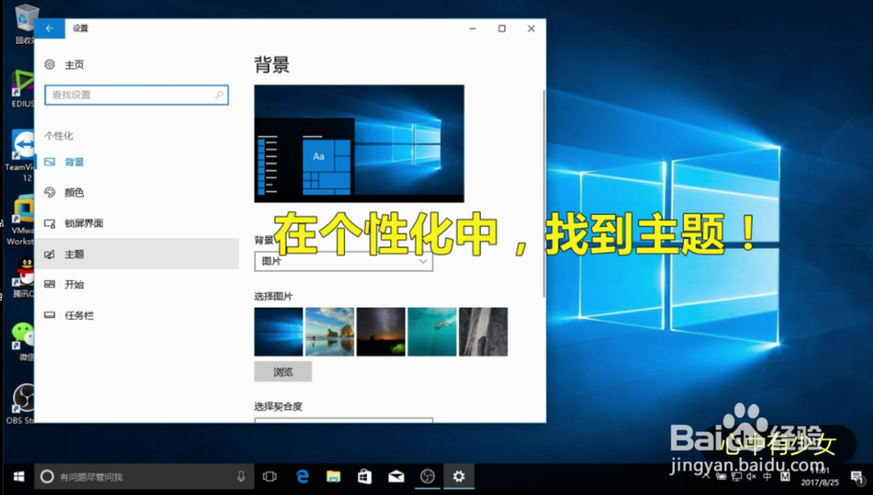
Task: Select the WeChat desktop shortcut
Action: 24,342
